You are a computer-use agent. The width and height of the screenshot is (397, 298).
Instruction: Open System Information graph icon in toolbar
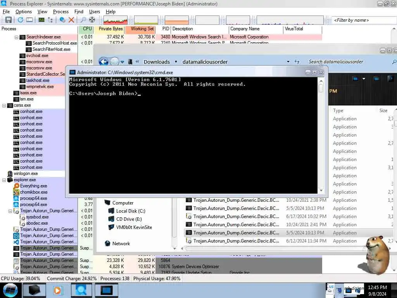click(x=41, y=20)
